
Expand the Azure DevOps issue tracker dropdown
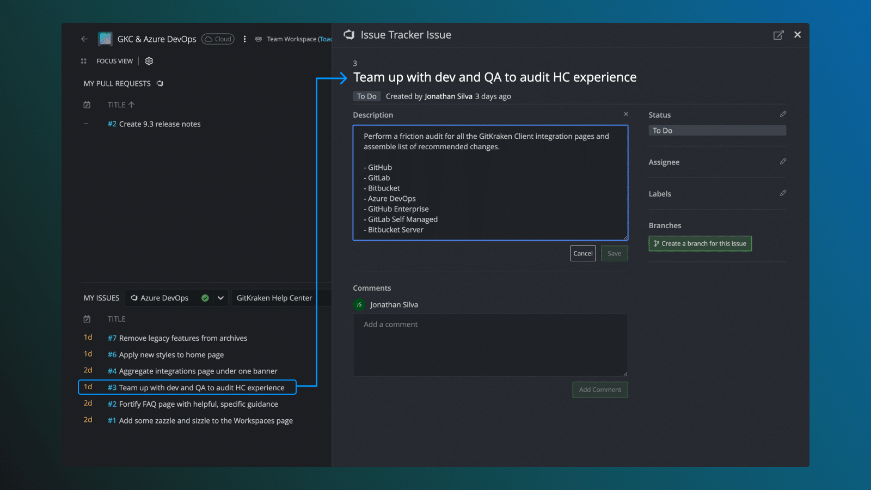pyautogui.click(x=220, y=298)
